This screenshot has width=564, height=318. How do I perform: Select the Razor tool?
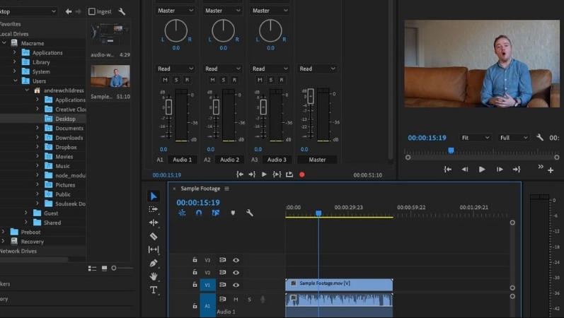pos(154,236)
